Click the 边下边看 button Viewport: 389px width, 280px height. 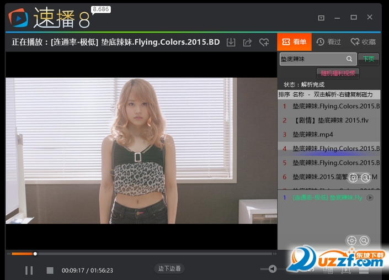pyautogui.click(x=169, y=268)
